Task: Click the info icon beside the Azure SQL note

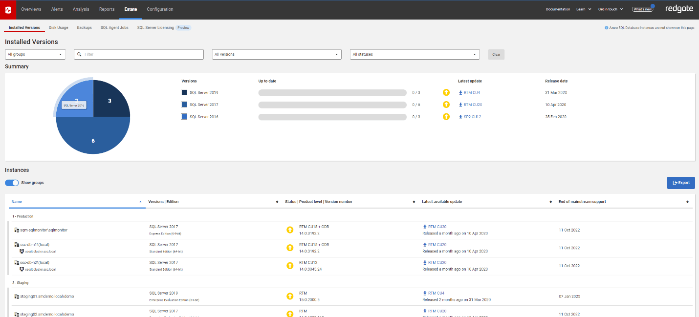Action: click(x=607, y=28)
